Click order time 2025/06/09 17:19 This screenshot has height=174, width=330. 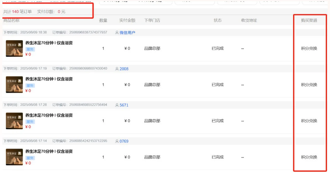tap(34, 68)
